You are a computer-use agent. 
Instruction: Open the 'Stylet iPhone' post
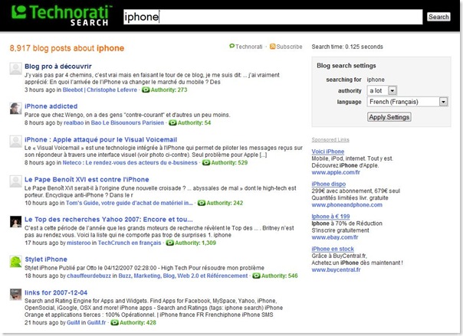46,259
